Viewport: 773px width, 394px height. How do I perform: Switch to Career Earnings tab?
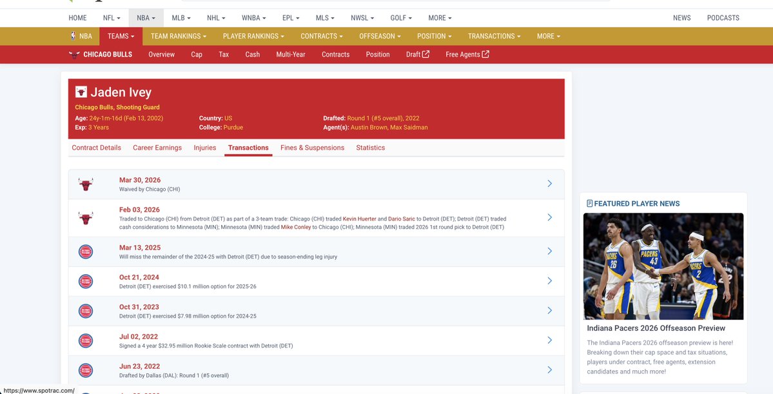[157, 148]
